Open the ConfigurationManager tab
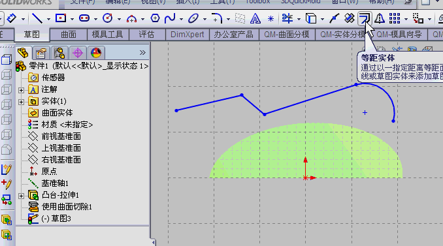443x246 pixels. tap(59, 53)
